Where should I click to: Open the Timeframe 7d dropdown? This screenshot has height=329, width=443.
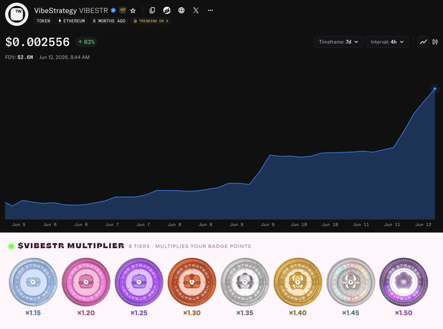tap(339, 42)
